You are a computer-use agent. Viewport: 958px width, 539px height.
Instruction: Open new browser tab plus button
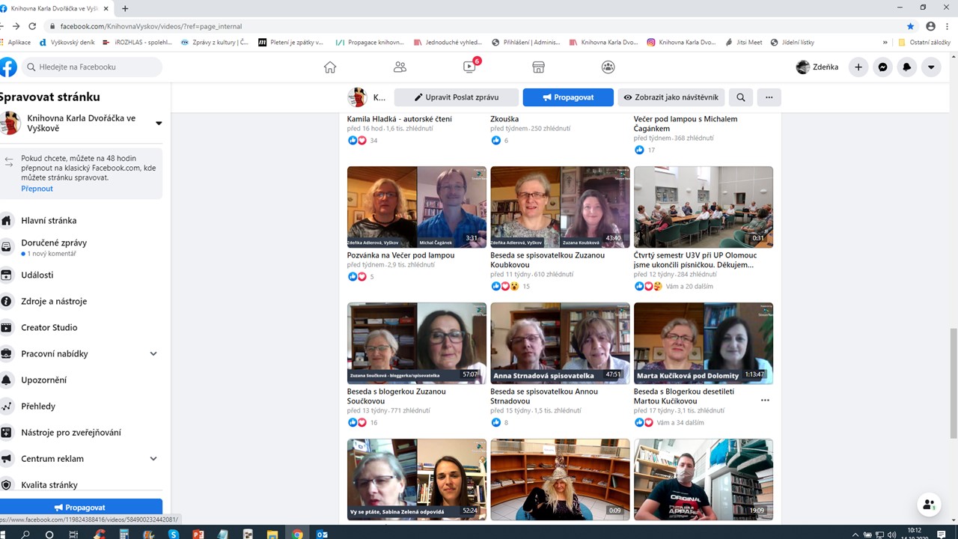tap(125, 8)
